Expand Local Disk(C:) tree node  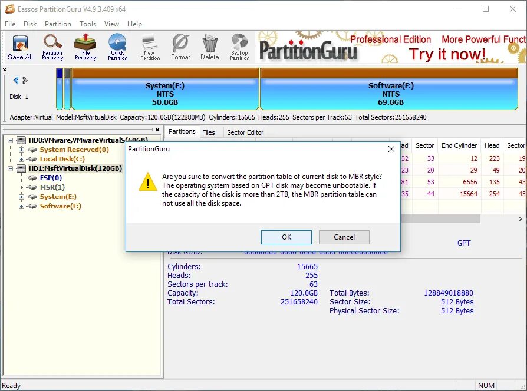coord(21,159)
